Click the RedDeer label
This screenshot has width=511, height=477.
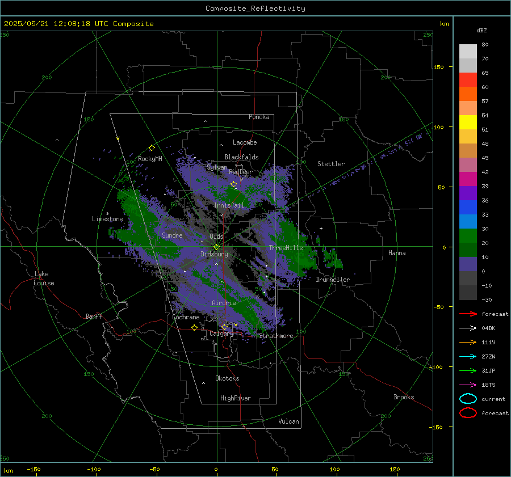(241, 172)
